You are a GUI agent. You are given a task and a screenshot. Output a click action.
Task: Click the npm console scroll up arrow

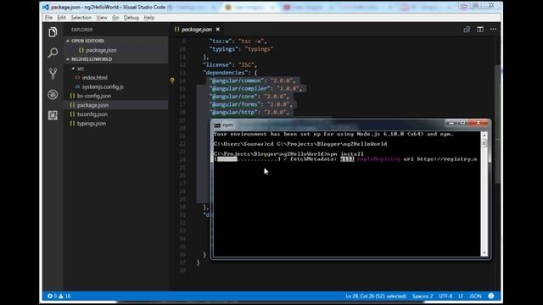coord(484,136)
